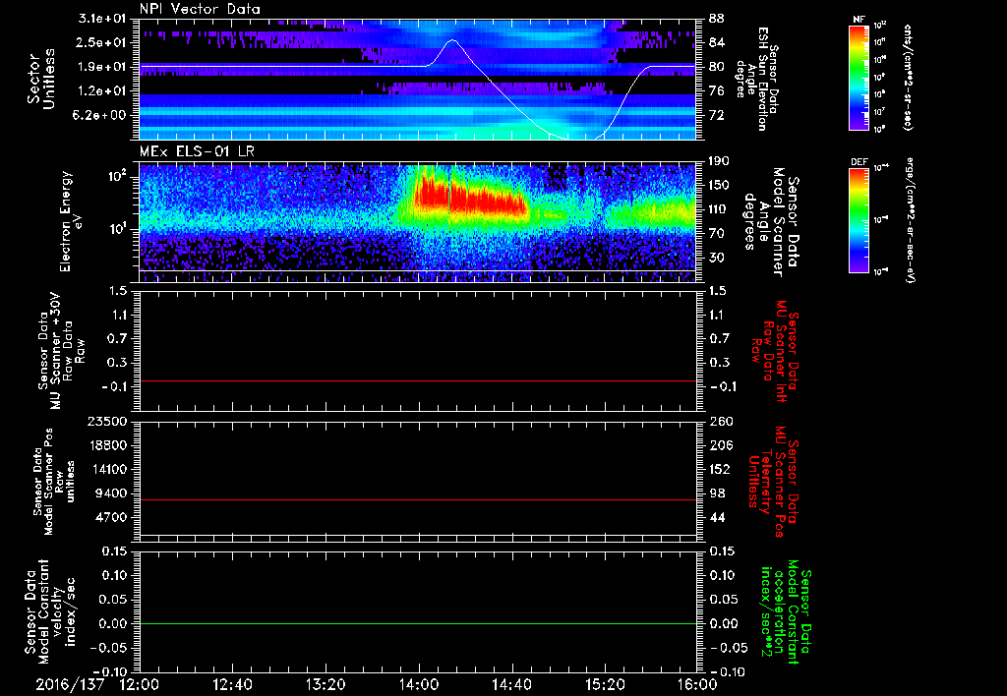Image resolution: width=1007 pixels, height=696 pixels.
Task: Click the "Sector Unitless" axis title
Action: tap(41, 79)
